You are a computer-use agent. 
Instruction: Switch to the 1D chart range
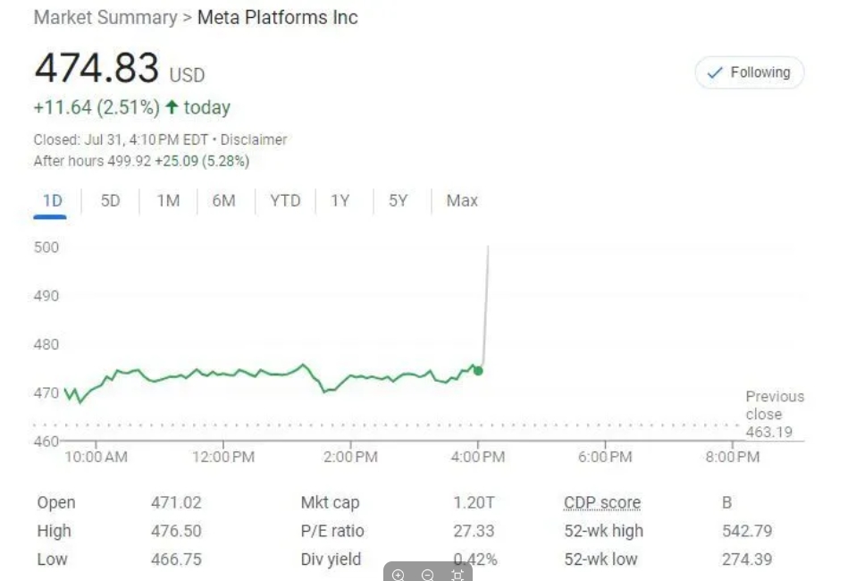53,200
